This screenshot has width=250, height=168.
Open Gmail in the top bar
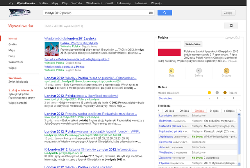pos(109,3)
